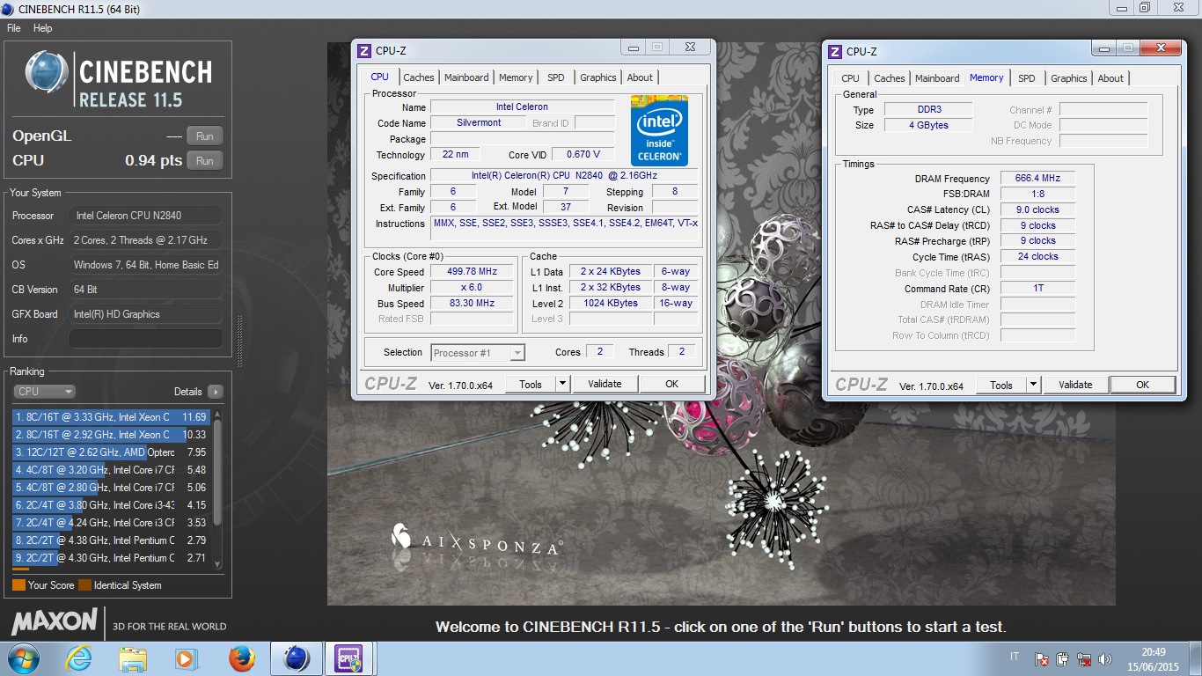The image size is (1202, 676).
Task: Switch to Memory tab in left CPU-Z
Action: click(x=516, y=77)
